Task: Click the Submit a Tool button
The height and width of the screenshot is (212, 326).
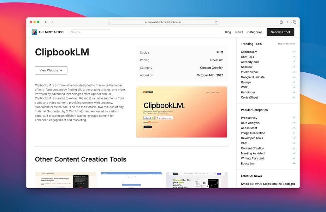Action: pyautogui.click(x=280, y=32)
